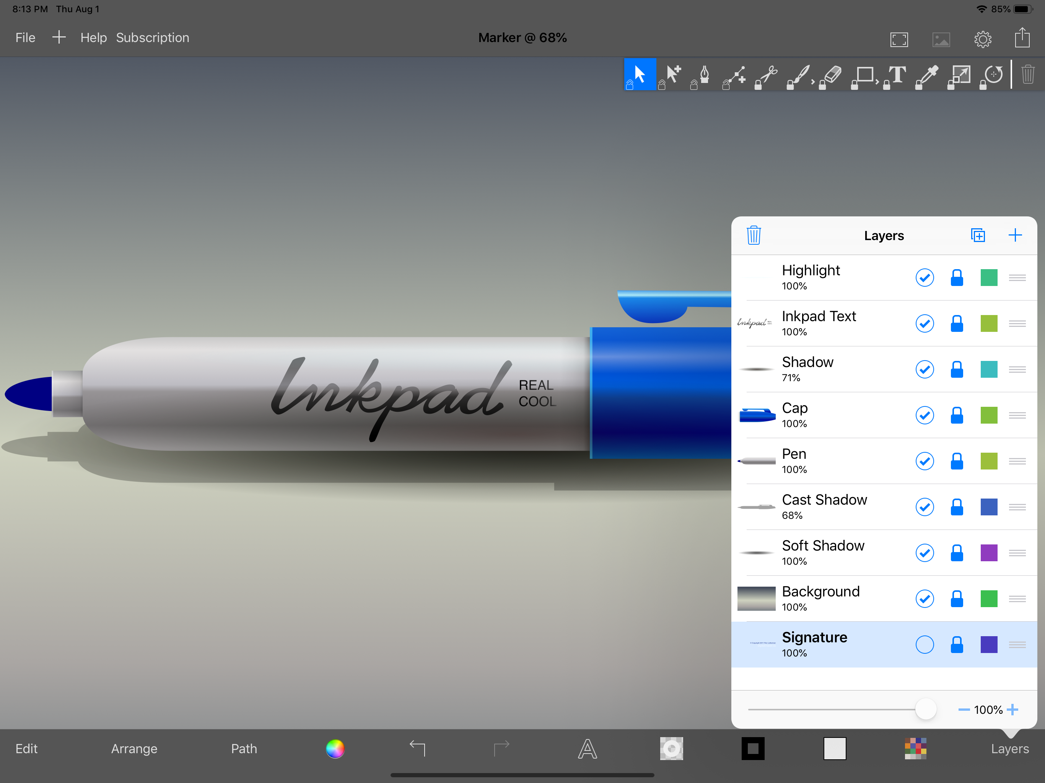Open the black stroke color swatch
1045x783 pixels.
click(752, 749)
